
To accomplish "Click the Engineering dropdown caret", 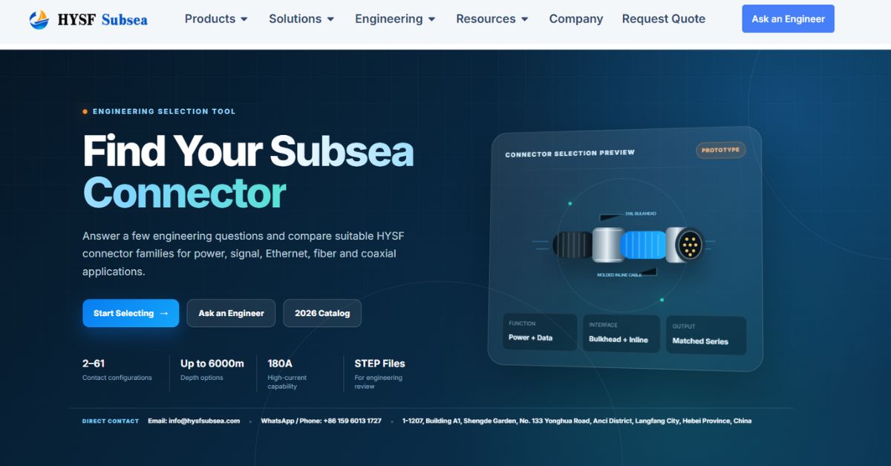I will point(431,19).
